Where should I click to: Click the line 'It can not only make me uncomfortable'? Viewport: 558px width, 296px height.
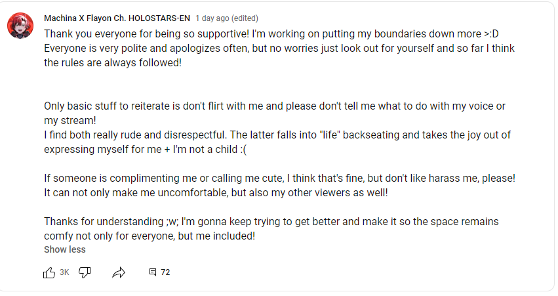point(216,193)
